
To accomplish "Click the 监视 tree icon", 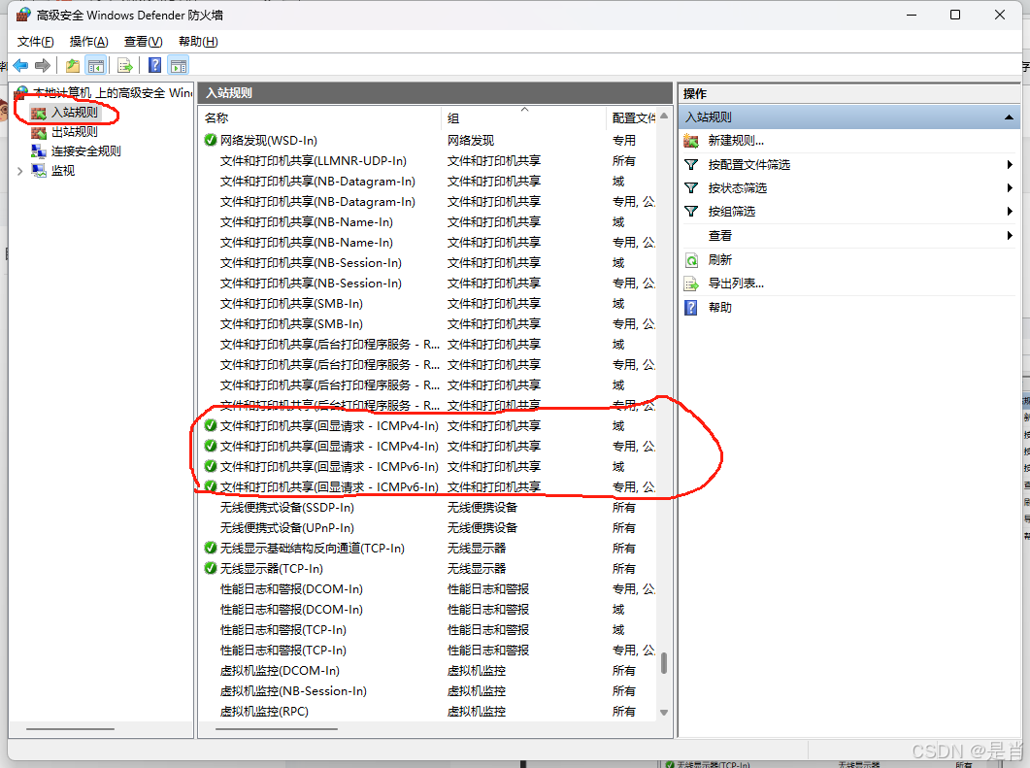I will (x=39, y=171).
